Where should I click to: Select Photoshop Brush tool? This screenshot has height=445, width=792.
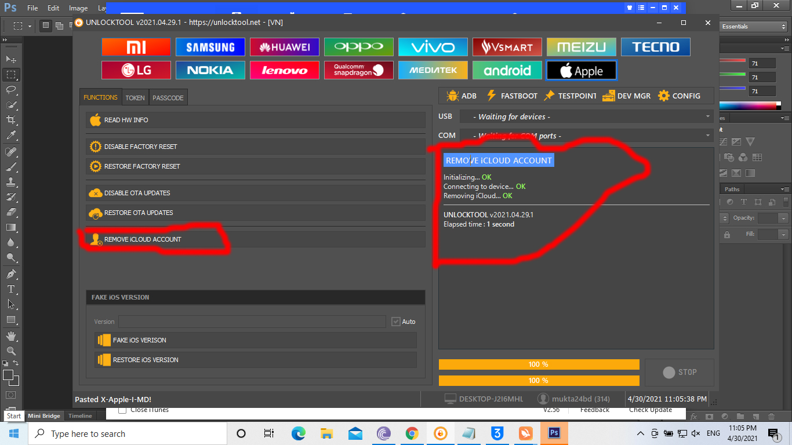11,166
